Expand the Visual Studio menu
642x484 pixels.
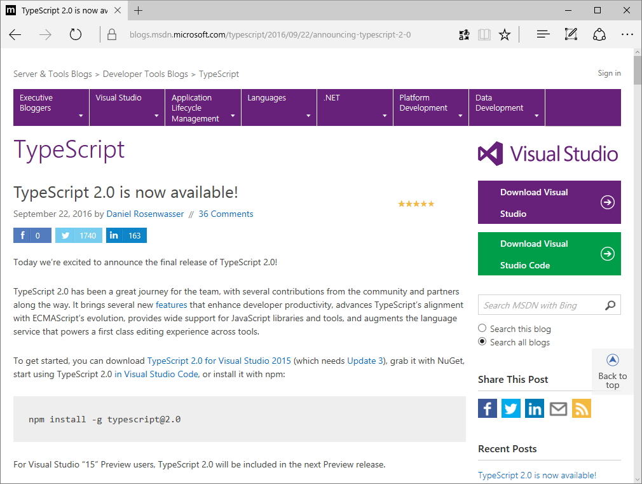click(x=127, y=107)
